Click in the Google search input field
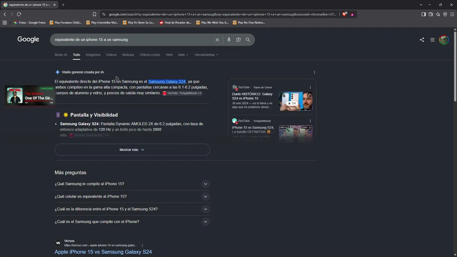Image resolution: width=457 pixels, height=257 pixels. coord(133,40)
